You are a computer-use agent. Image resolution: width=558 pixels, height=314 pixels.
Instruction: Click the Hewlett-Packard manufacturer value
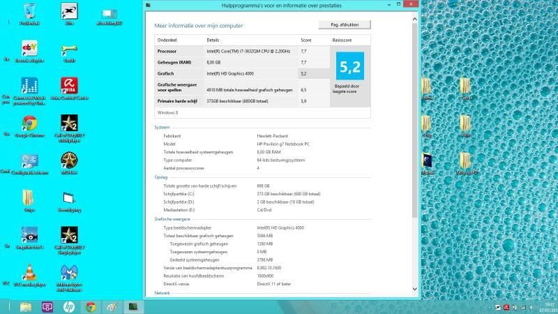click(272, 136)
